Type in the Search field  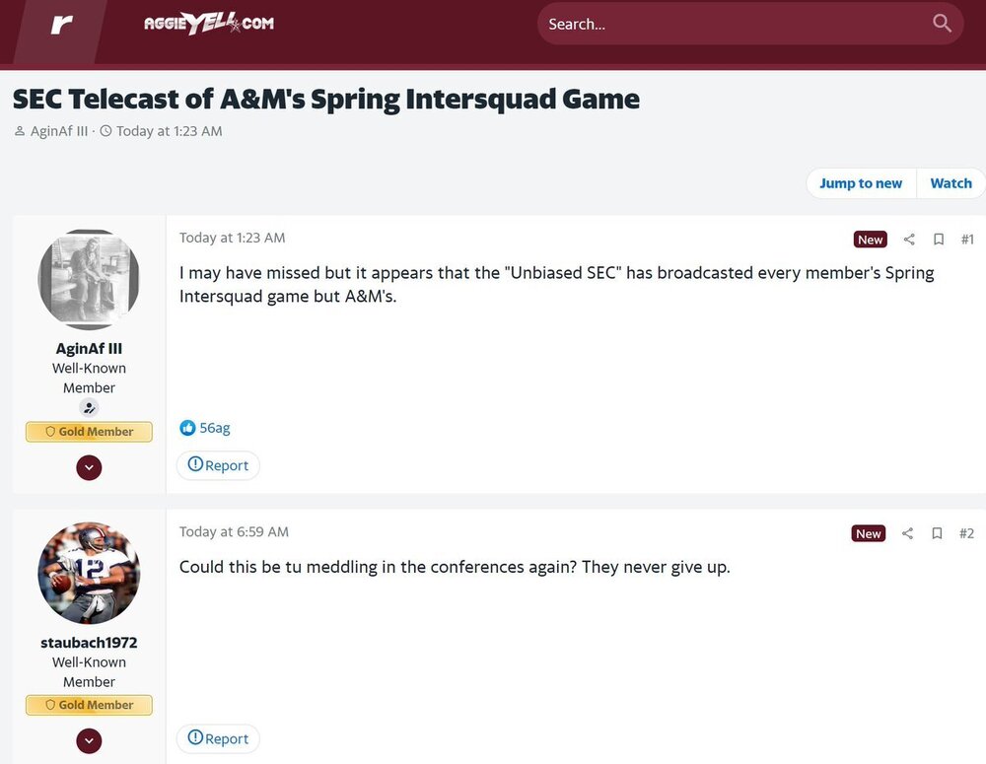tap(730, 24)
